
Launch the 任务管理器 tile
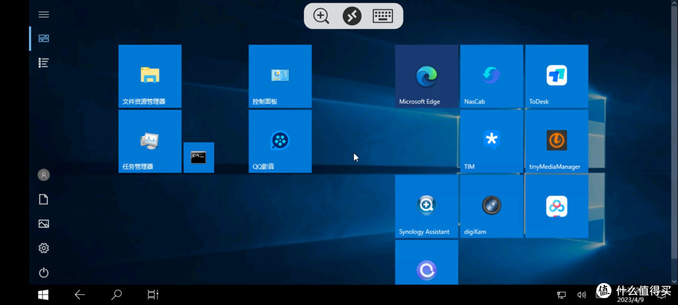[150, 141]
